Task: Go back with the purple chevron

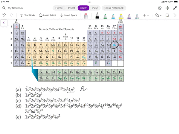Action: pos(4,23)
